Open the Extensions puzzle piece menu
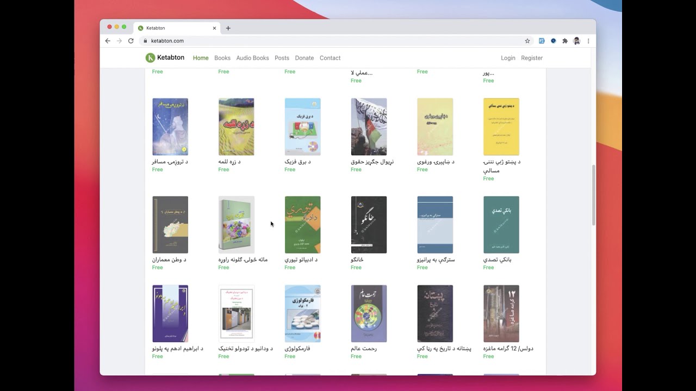The height and width of the screenshot is (391, 696). [565, 41]
